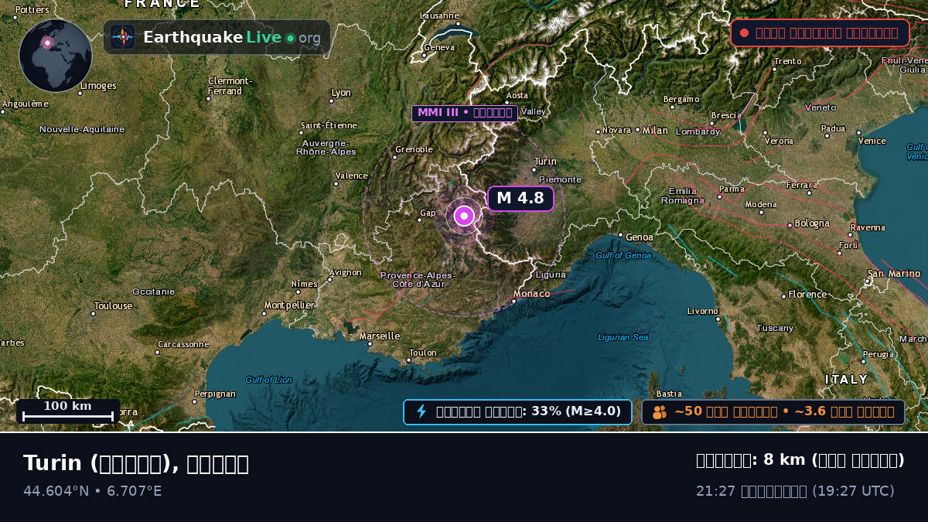Open the ~50 / ~3.6 population exposure badge
The width and height of the screenshot is (928, 522).
click(773, 411)
